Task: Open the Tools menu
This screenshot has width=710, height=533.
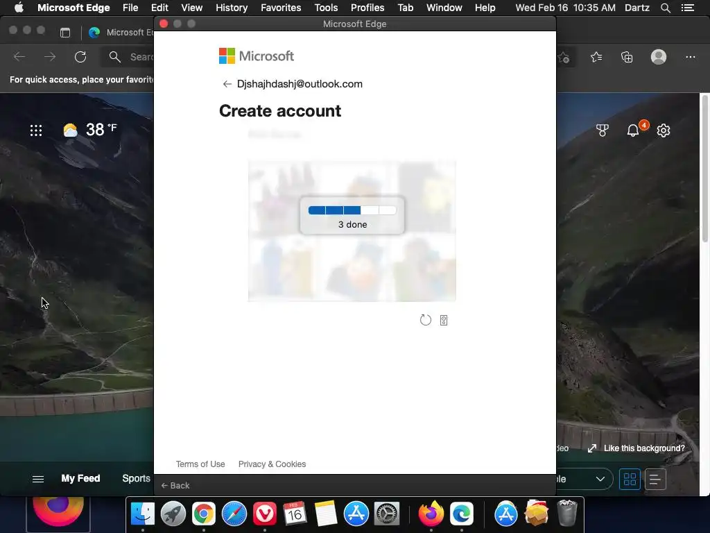Action: pos(326,8)
